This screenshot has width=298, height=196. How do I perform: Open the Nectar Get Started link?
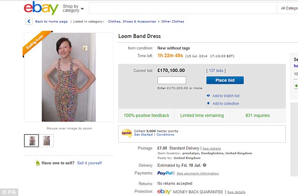[x=143, y=135]
